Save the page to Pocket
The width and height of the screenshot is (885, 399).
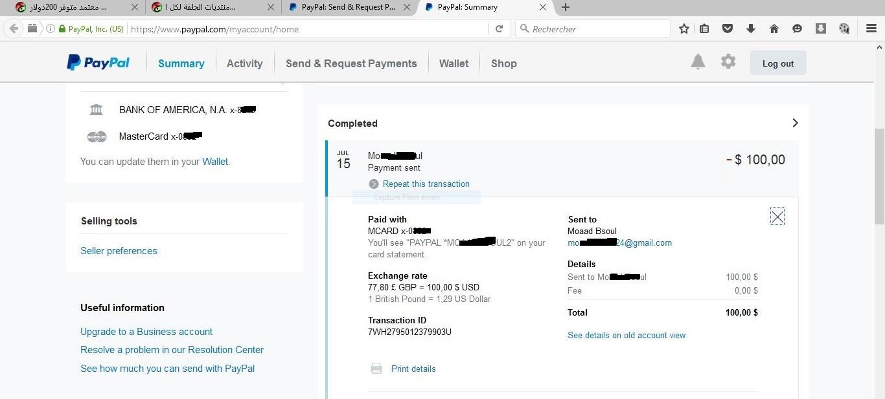click(x=728, y=29)
